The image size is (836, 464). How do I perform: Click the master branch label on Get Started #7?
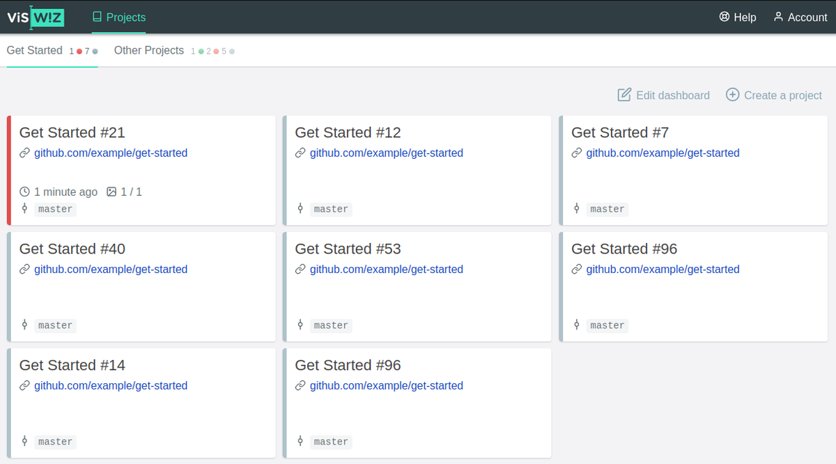pyautogui.click(x=607, y=209)
